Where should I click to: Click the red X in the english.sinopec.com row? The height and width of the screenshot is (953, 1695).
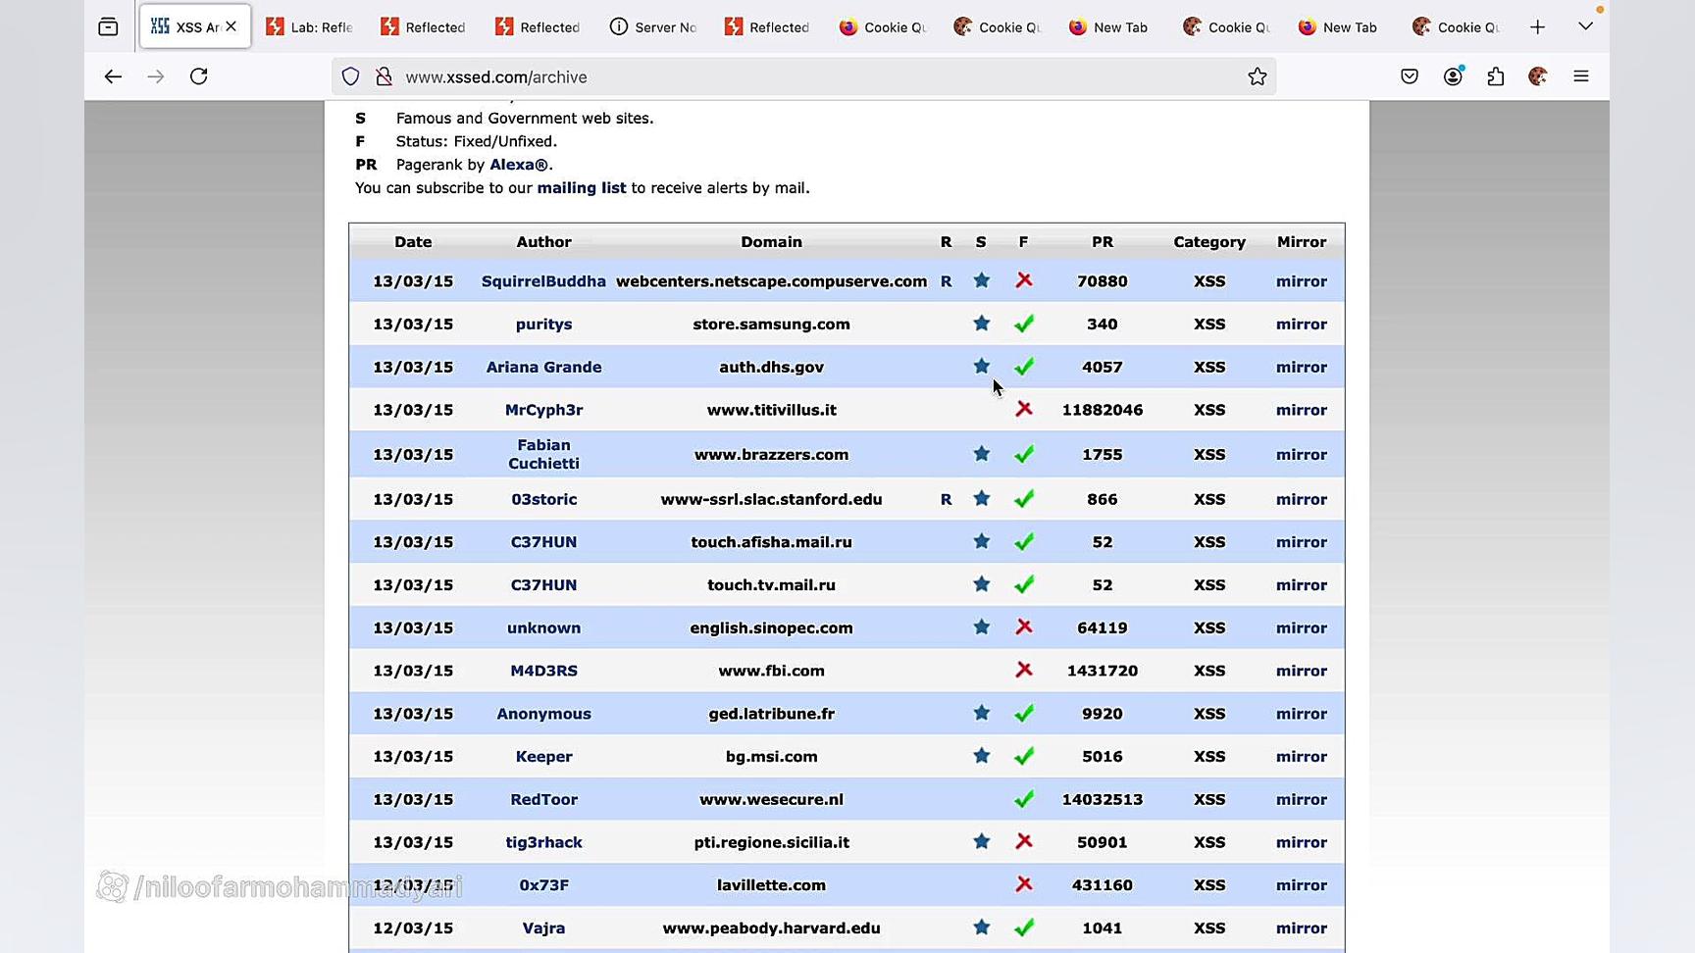[1024, 627]
